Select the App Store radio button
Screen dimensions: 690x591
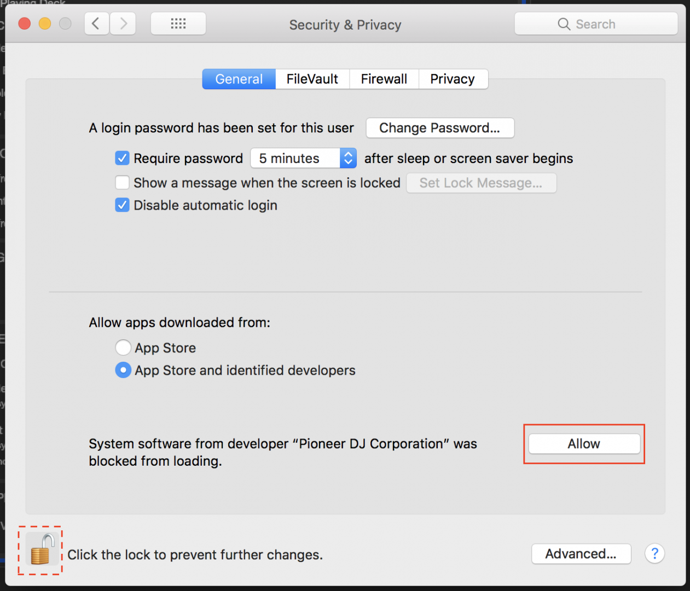123,347
